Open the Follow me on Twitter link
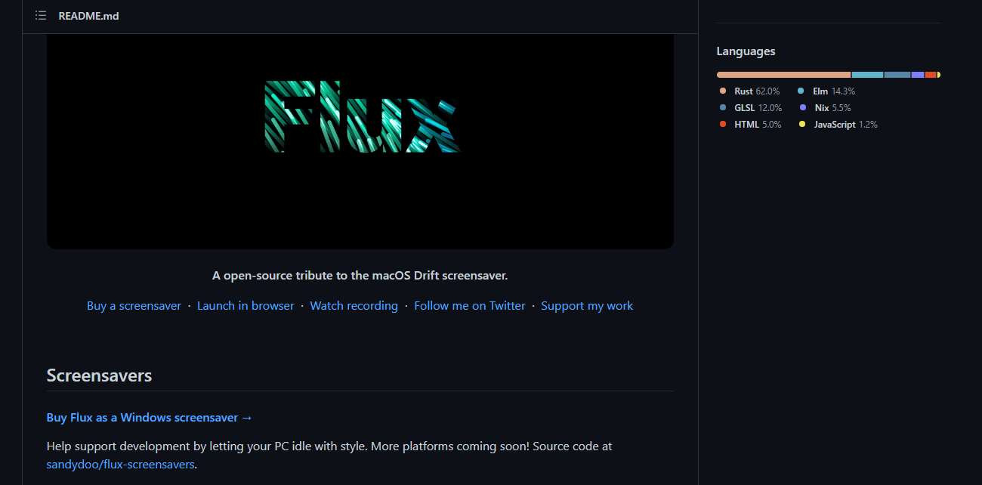This screenshot has width=982, height=485. coord(470,306)
